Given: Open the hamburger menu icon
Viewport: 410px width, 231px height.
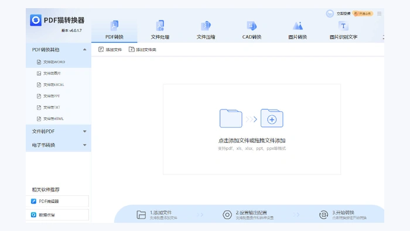Looking at the screenshot, I should click(379, 13).
